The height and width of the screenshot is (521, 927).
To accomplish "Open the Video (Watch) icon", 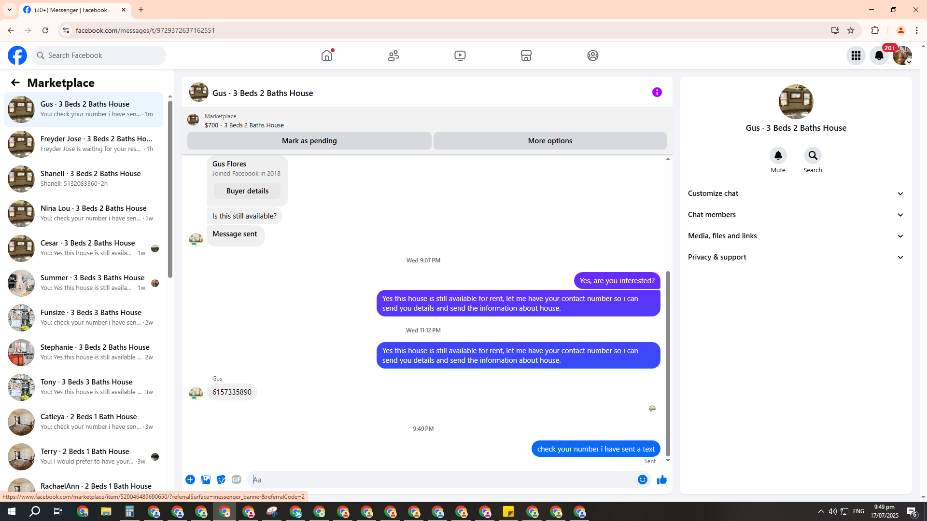I will point(460,55).
